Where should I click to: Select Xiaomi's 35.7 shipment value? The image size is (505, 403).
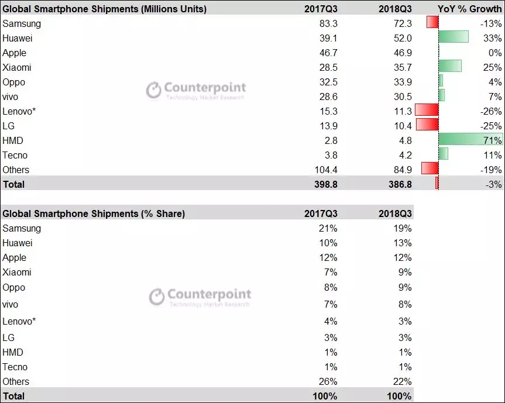401,67
